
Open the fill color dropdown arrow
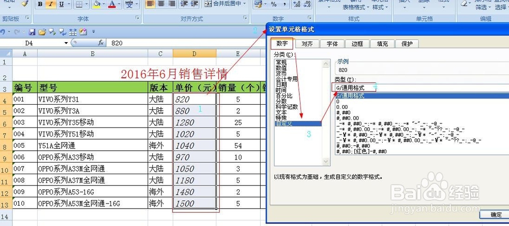pyautogui.click(x=104, y=4)
